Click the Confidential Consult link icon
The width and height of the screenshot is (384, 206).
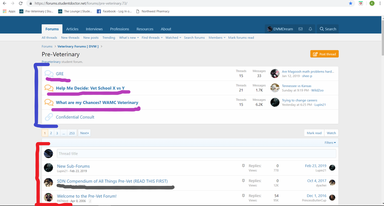coord(49,117)
